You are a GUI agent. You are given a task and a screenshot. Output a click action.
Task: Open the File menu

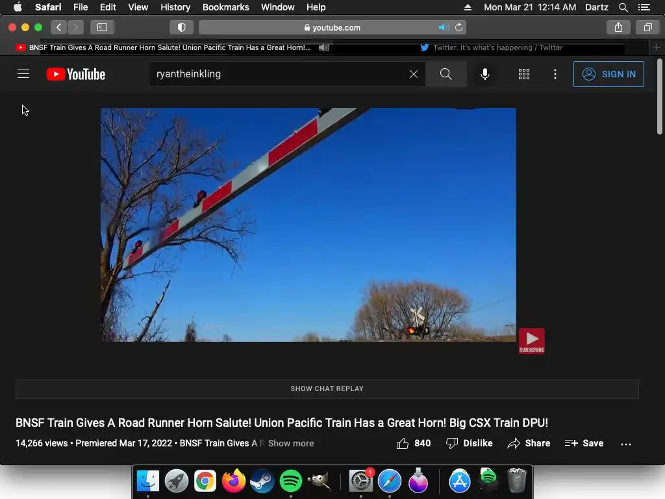[x=80, y=7]
